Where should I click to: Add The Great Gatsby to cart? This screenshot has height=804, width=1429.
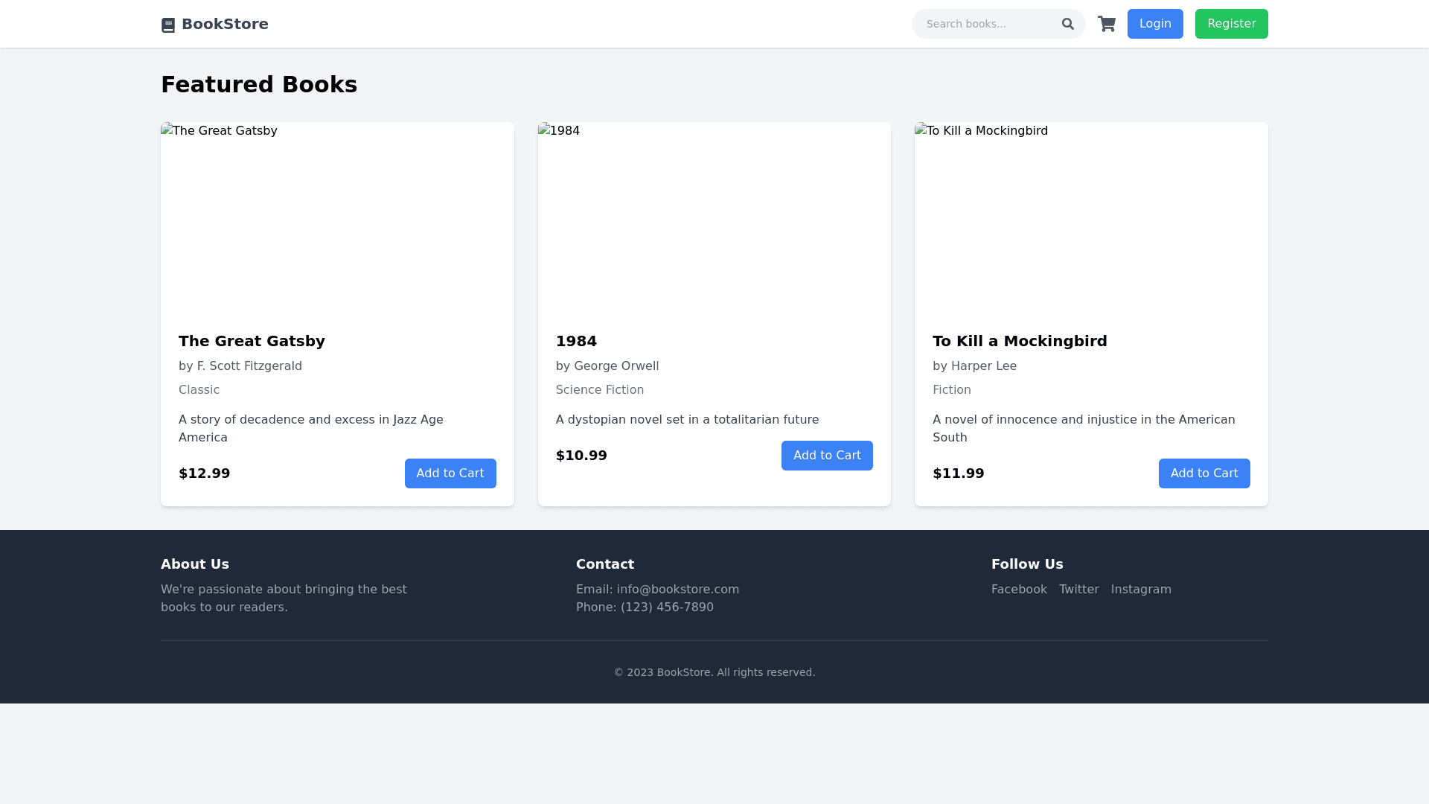(x=450, y=473)
